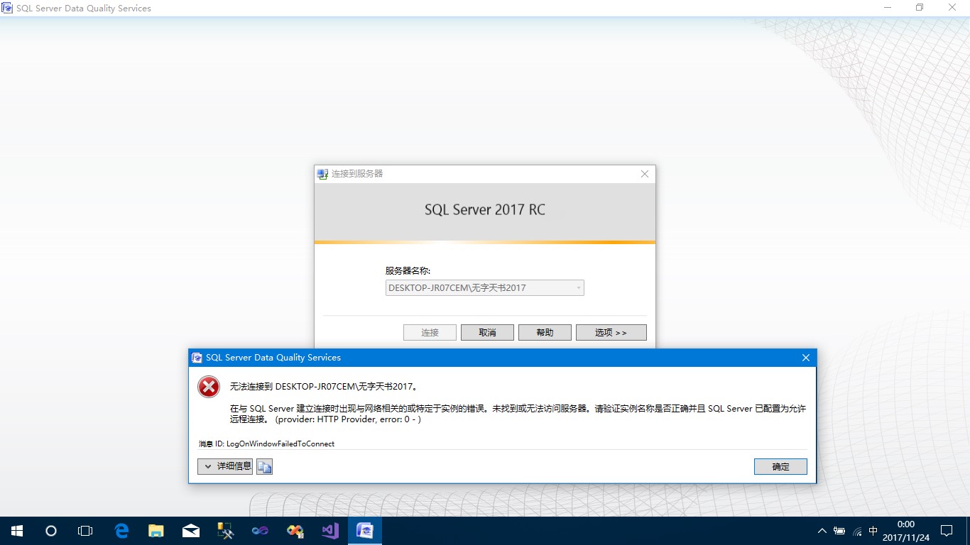Click the (provider: HTTP Provider, error: 0 - ) text

(348, 419)
